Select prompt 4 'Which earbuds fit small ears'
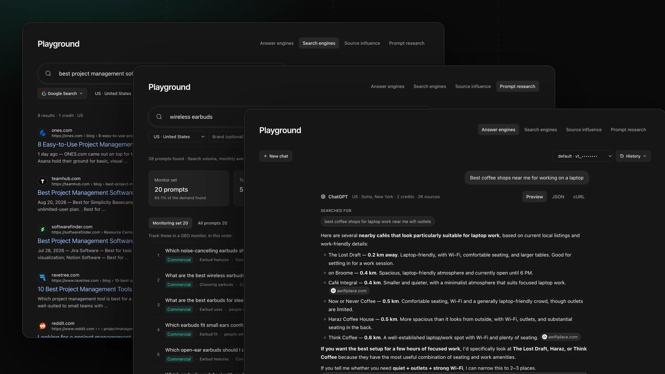The image size is (665, 374). [x=196, y=329]
